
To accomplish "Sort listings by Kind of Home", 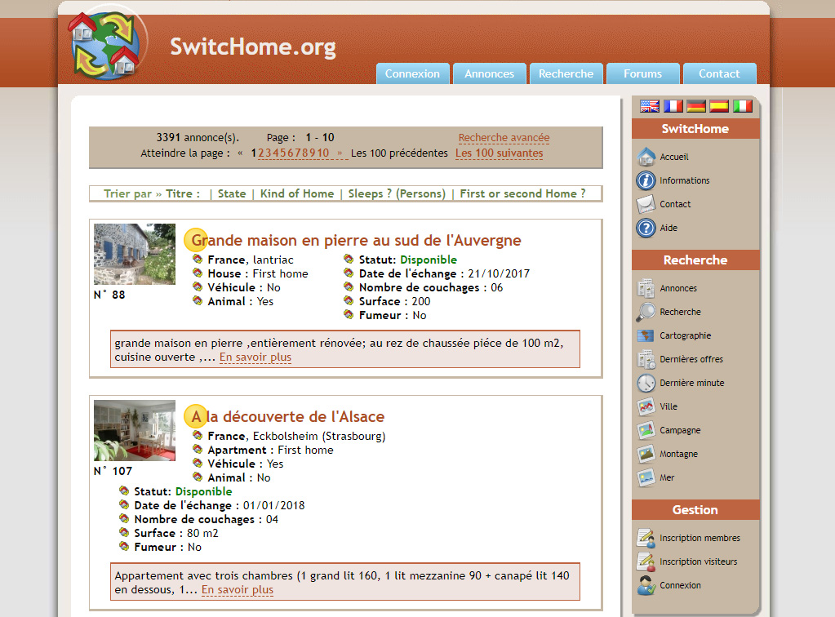I will tap(296, 194).
